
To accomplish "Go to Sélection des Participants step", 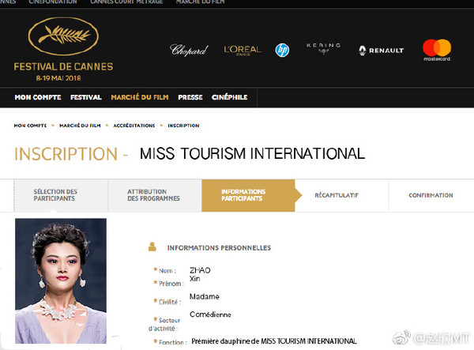I will [55, 195].
